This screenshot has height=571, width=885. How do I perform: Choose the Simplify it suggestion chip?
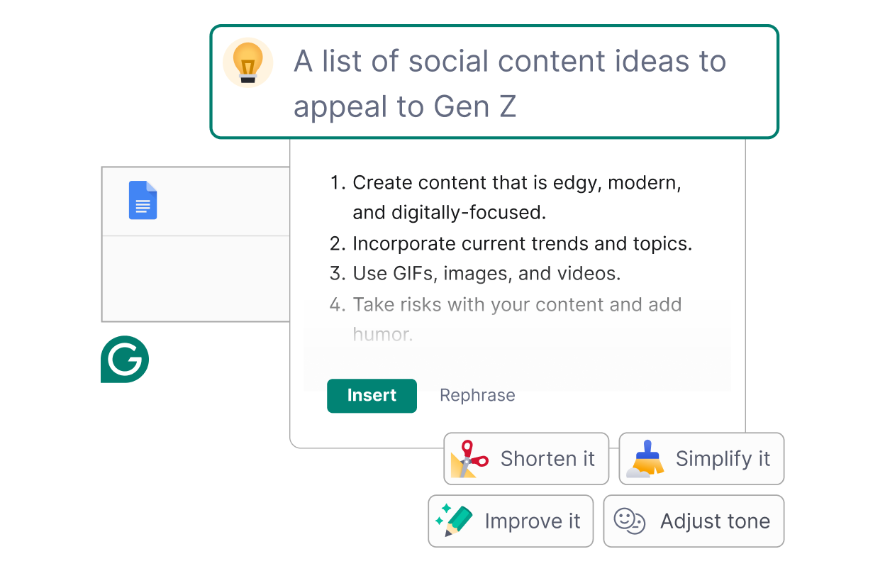[x=701, y=458]
